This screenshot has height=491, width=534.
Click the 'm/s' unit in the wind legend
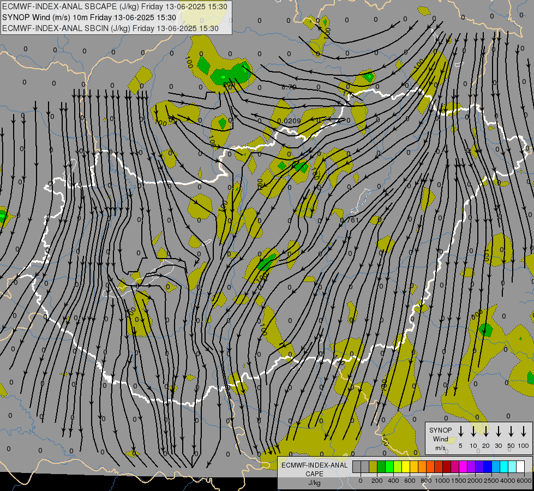pos(440,448)
